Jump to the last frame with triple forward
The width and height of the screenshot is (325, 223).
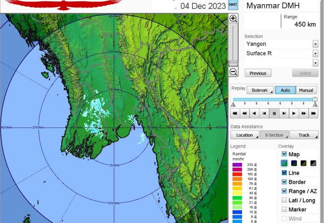click(x=313, y=113)
